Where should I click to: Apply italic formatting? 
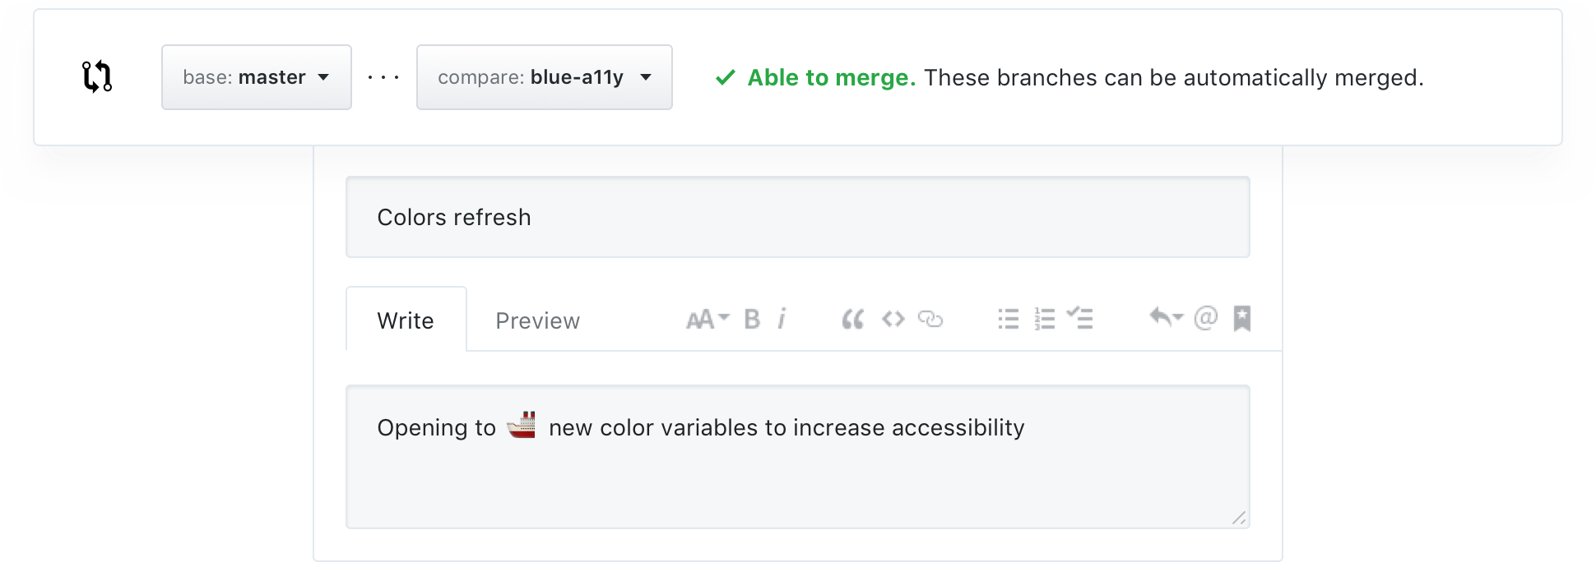782,319
